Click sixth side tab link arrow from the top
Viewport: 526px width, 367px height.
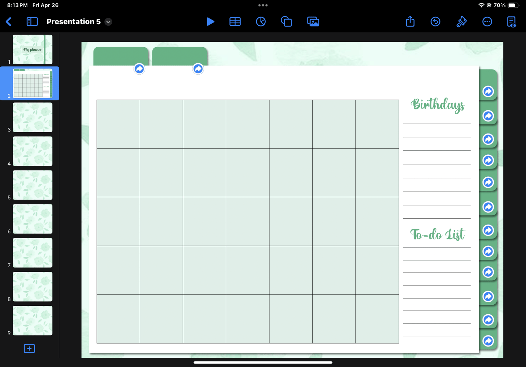488,207
